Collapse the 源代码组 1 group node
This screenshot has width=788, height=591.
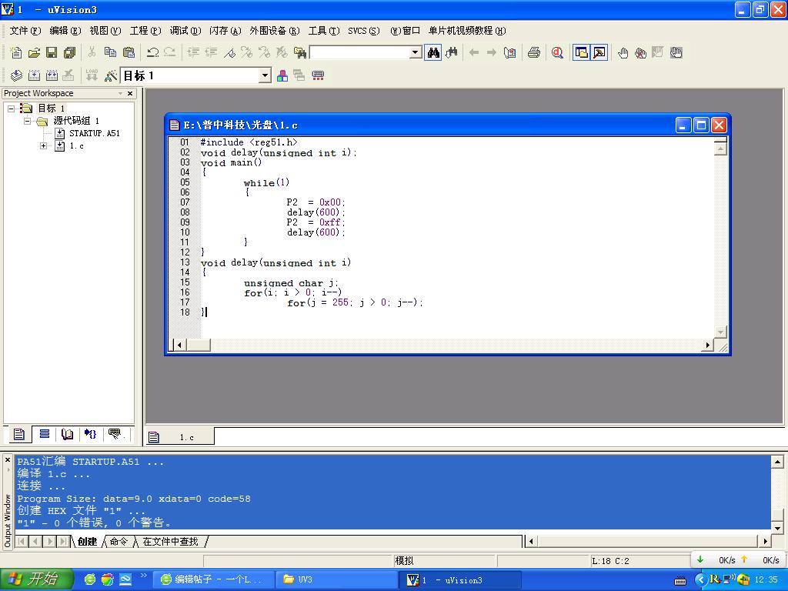pyautogui.click(x=28, y=121)
